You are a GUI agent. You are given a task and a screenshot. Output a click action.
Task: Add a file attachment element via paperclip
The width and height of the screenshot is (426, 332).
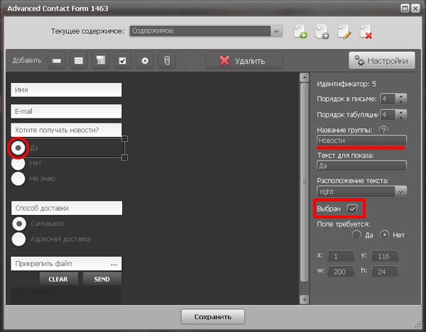[x=166, y=61]
